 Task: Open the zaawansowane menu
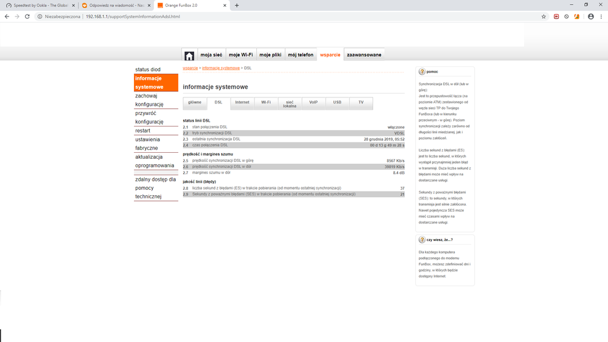tap(364, 55)
